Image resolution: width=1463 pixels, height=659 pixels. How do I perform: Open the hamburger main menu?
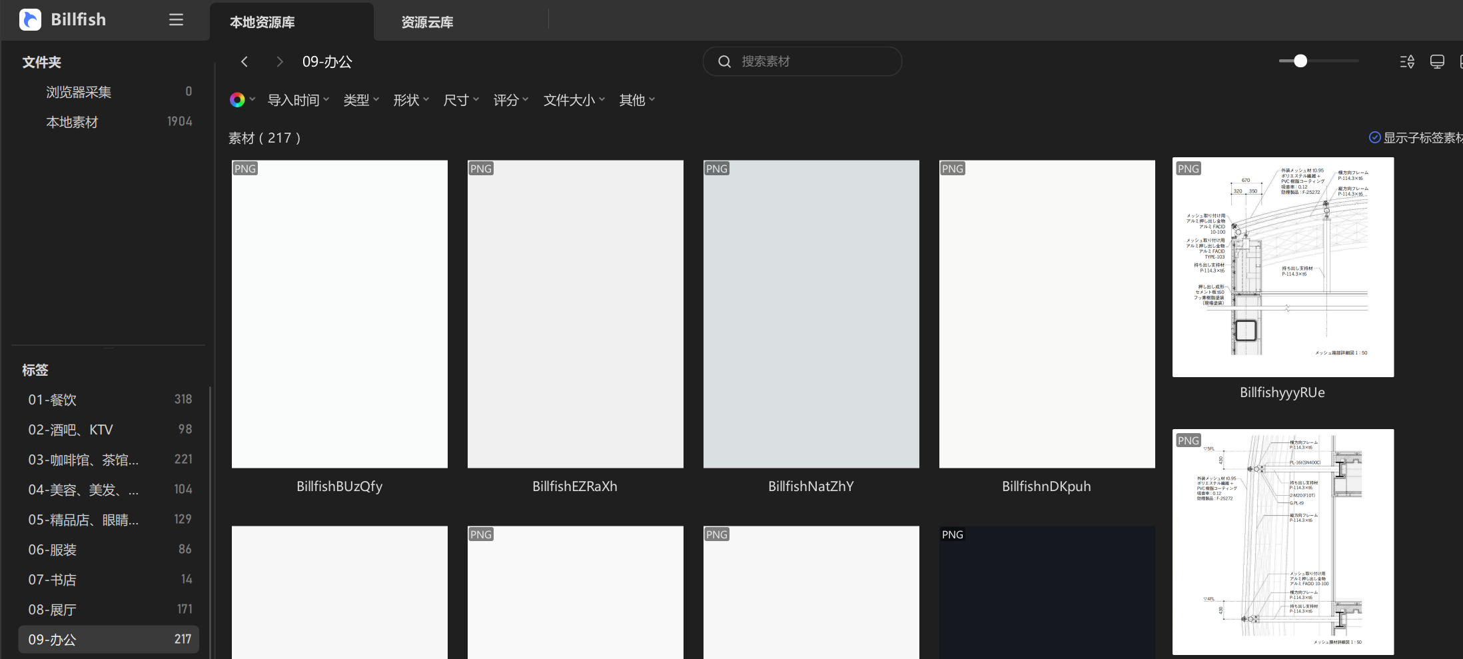[x=176, y=20]
